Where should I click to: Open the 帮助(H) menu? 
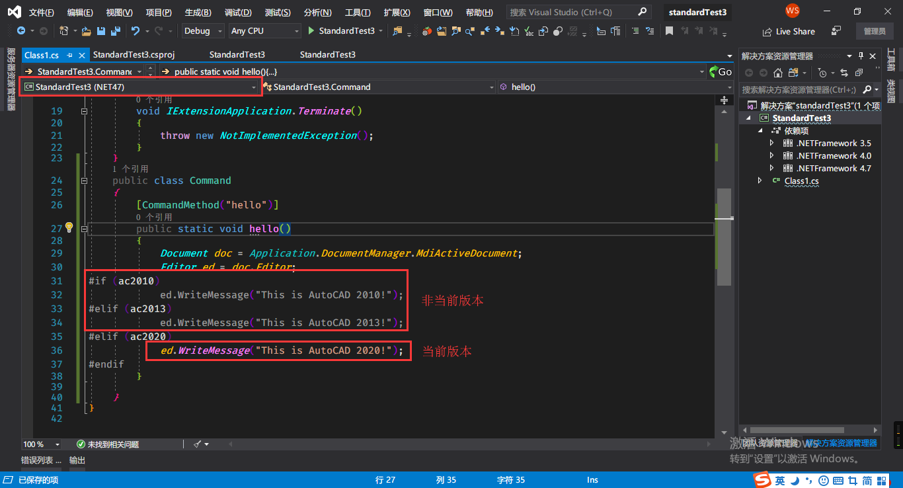[479, 13]
